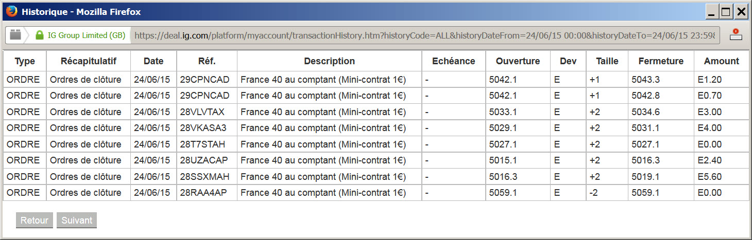Click the Taille -2 cell

(595, 193)
